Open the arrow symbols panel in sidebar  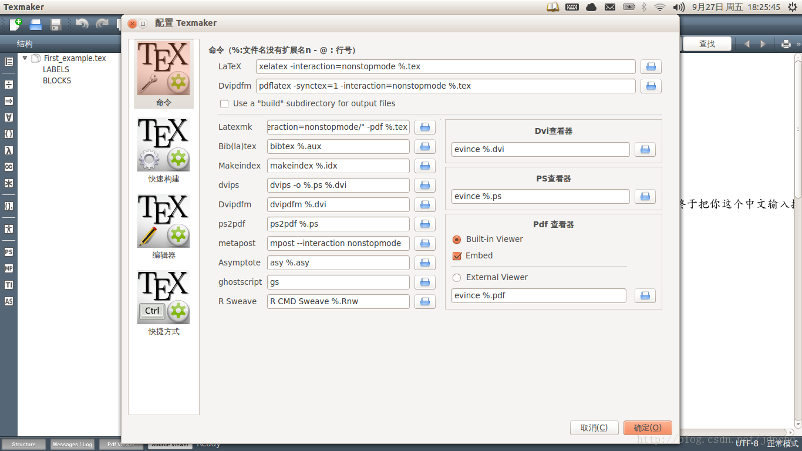9,101
